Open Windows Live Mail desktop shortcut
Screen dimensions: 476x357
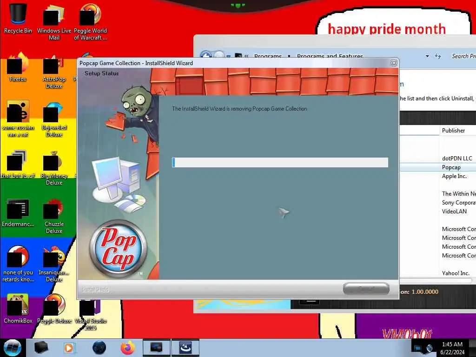[x=54, y=22]
